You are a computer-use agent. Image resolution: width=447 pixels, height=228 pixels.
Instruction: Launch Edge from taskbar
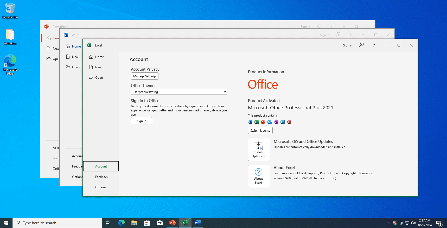point(121,223)
